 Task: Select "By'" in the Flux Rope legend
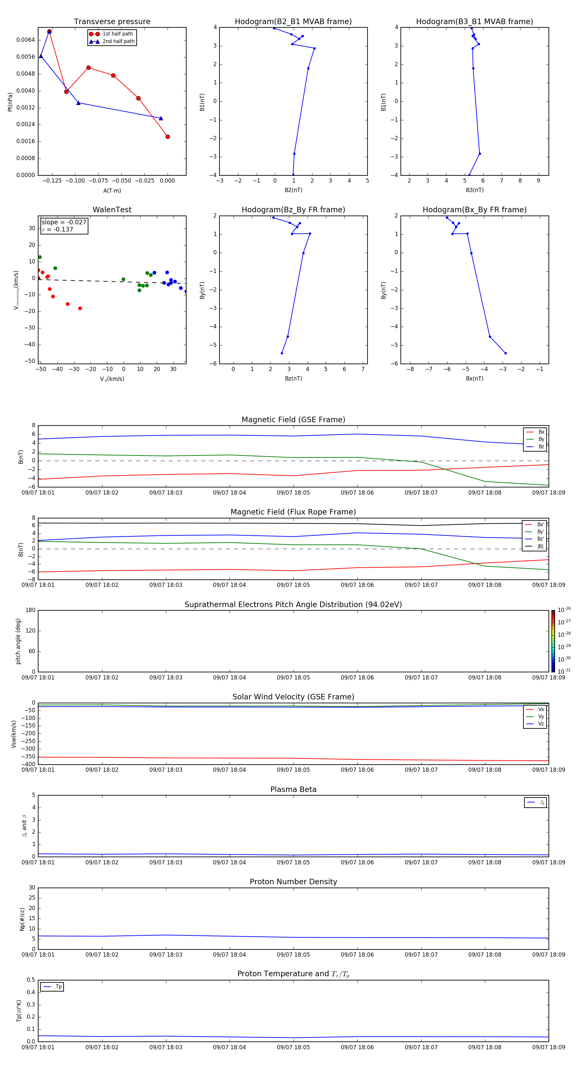pyautogui.click(x=534, y=532)
